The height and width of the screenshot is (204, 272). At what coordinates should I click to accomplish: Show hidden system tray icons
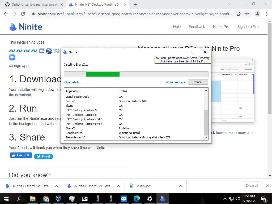225,199
